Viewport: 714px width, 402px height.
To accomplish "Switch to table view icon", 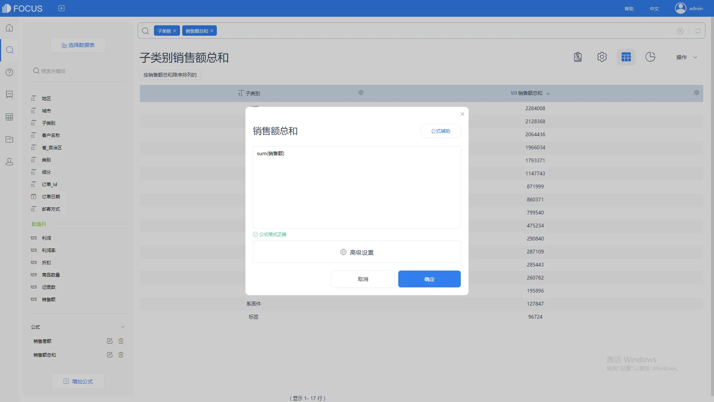I will [x=626, y=57].
